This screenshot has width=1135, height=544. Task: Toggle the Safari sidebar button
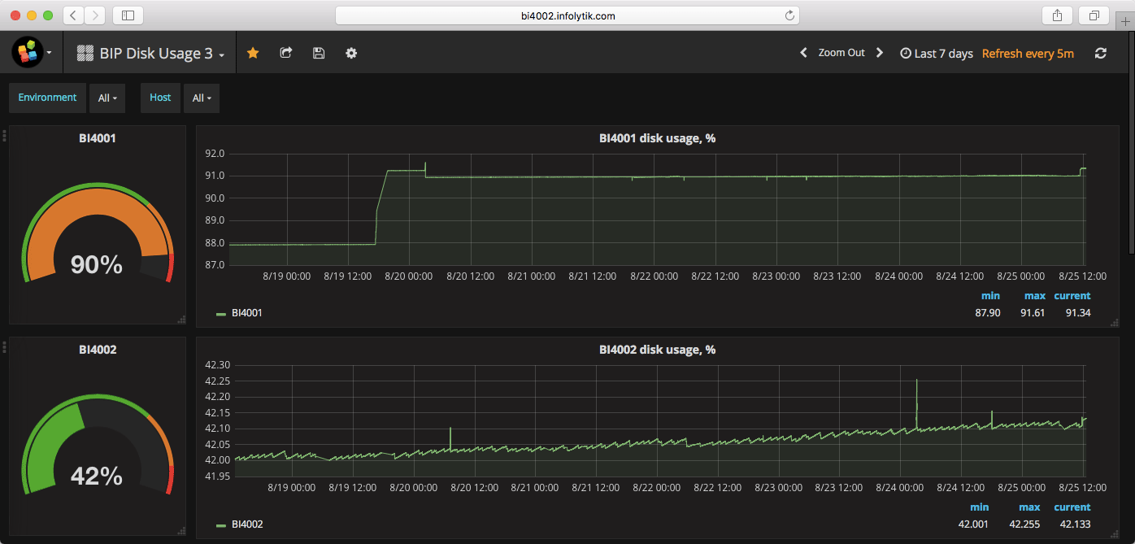coord(128,15)
